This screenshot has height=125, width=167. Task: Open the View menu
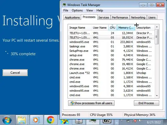90,10
